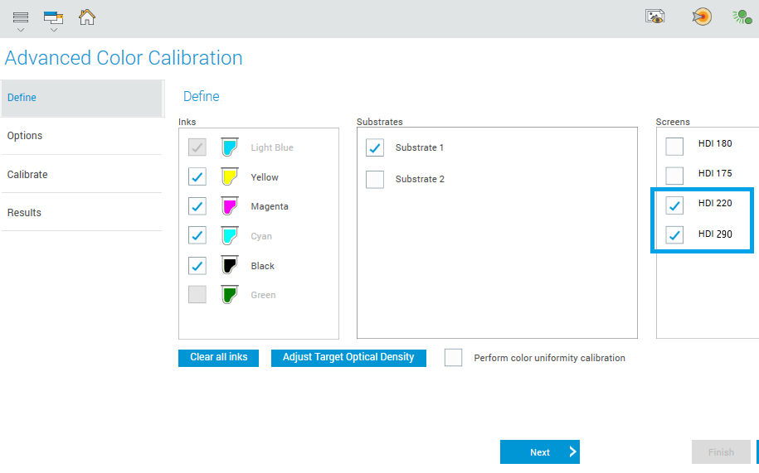Viewport: 759px width, 473px height.
Task: Uncheck Substrate 1 checkbox
Action: 375,147
